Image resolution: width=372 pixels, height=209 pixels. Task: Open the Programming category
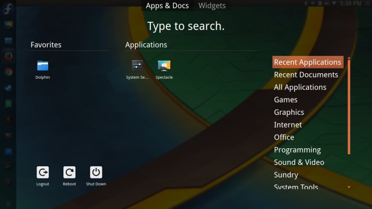tap(297, 150)
